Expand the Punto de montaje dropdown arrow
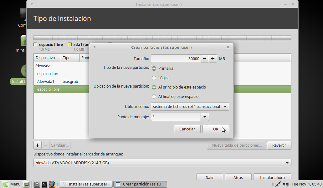Image resolution: width=323 pixels, height=188 pixels. (x=205, y=117)
